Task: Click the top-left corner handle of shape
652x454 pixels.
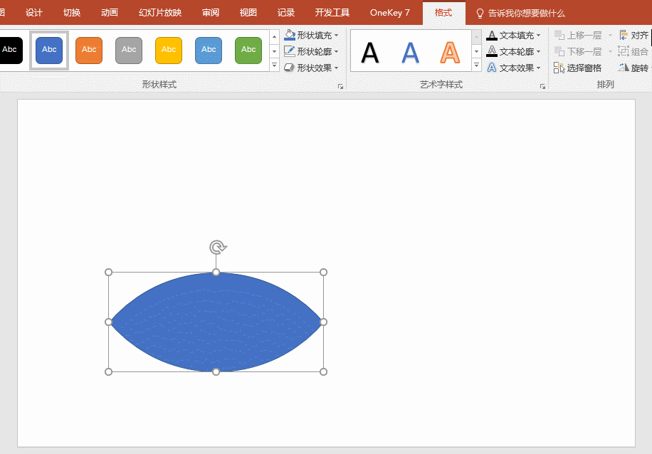Action: coord(108,273)
